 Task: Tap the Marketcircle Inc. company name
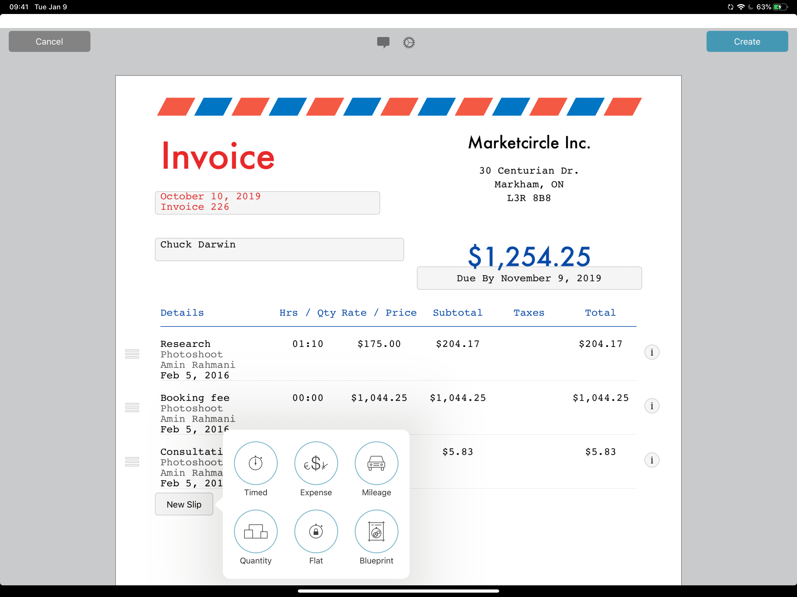point(529,143)
